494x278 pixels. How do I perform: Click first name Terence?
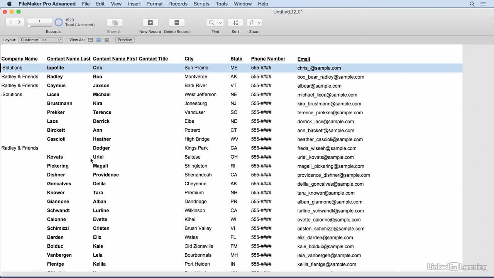[102, 112]
